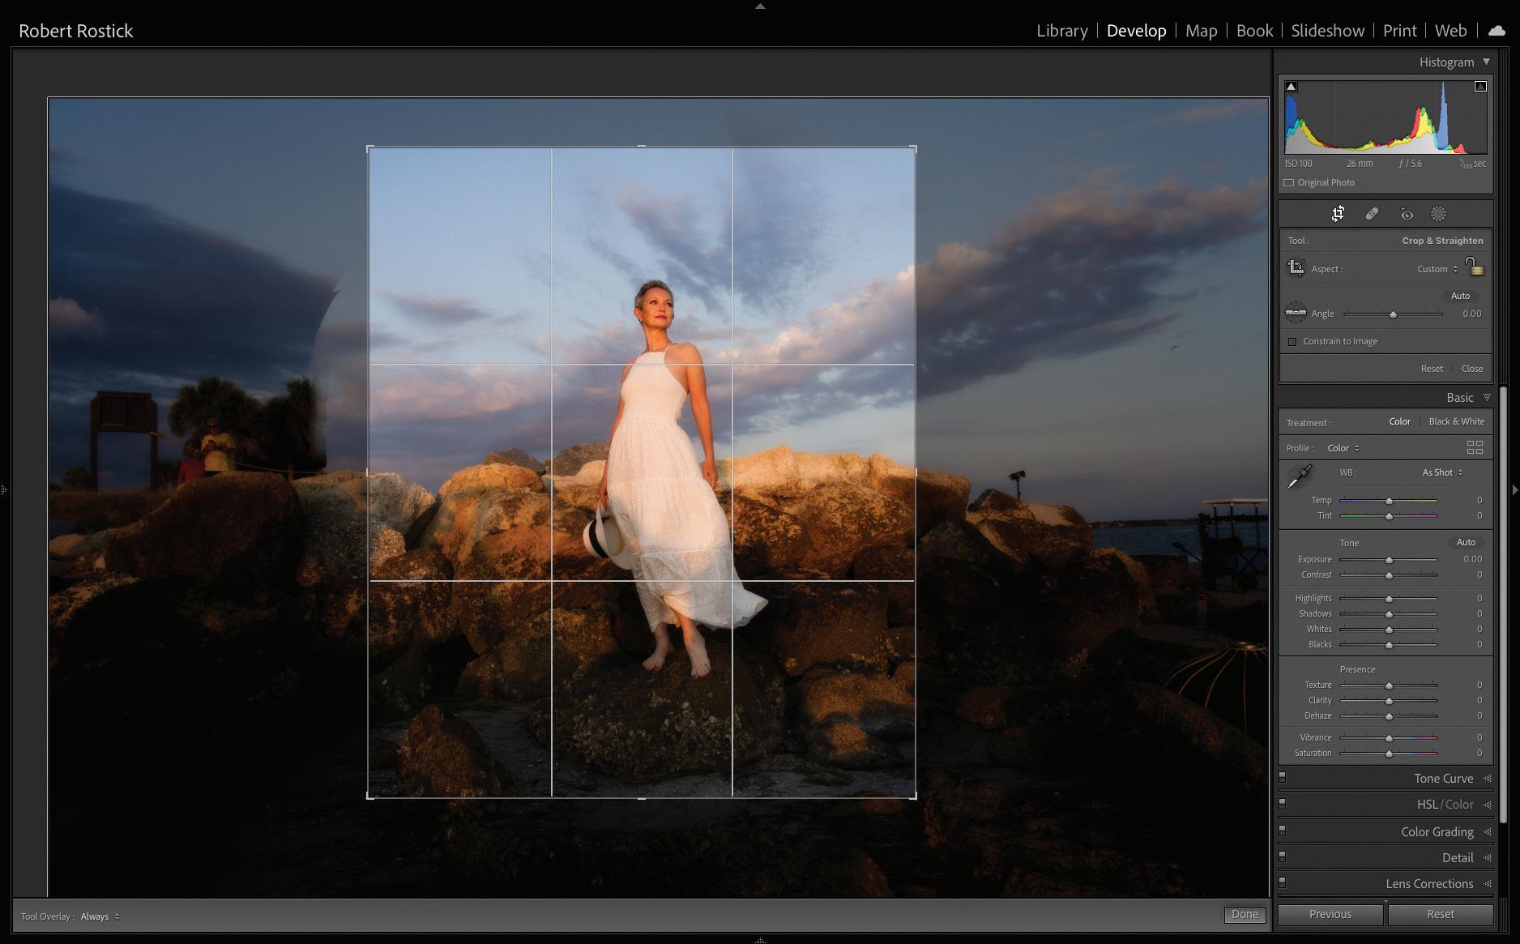Enable the Original Photo checkbox
The height and width of the screenshot is (944, 1520).
tap(1289, 182)
